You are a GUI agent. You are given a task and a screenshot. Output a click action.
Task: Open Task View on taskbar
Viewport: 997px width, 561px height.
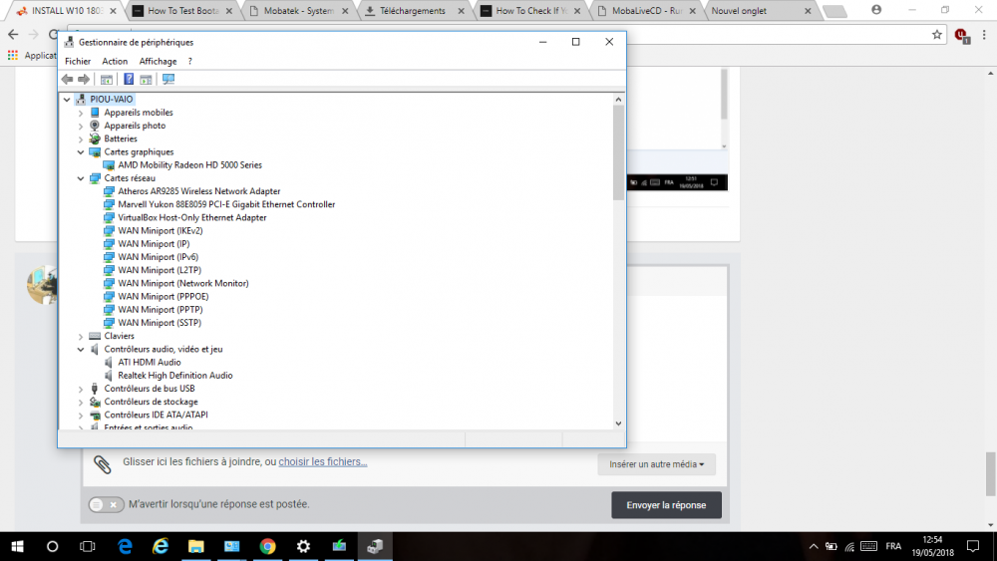87,546
